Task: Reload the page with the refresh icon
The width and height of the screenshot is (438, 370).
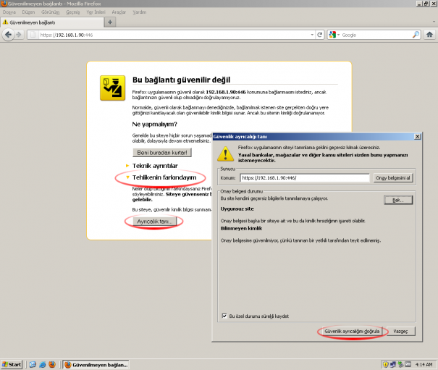Action: click(320, 35)
